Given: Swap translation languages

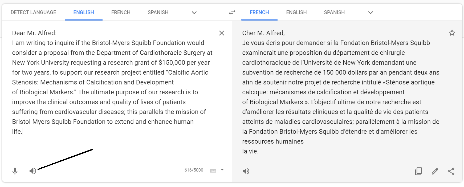Looking at the screenshot, I should click(x=231, y=12).
